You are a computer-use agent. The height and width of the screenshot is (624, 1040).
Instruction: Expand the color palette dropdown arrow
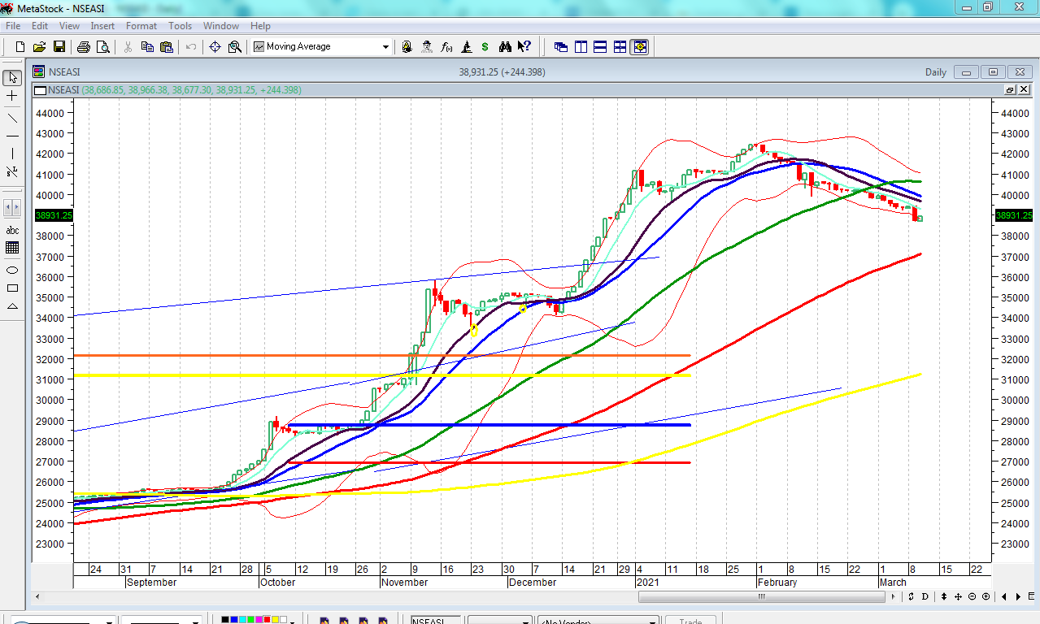click(293, 622)
